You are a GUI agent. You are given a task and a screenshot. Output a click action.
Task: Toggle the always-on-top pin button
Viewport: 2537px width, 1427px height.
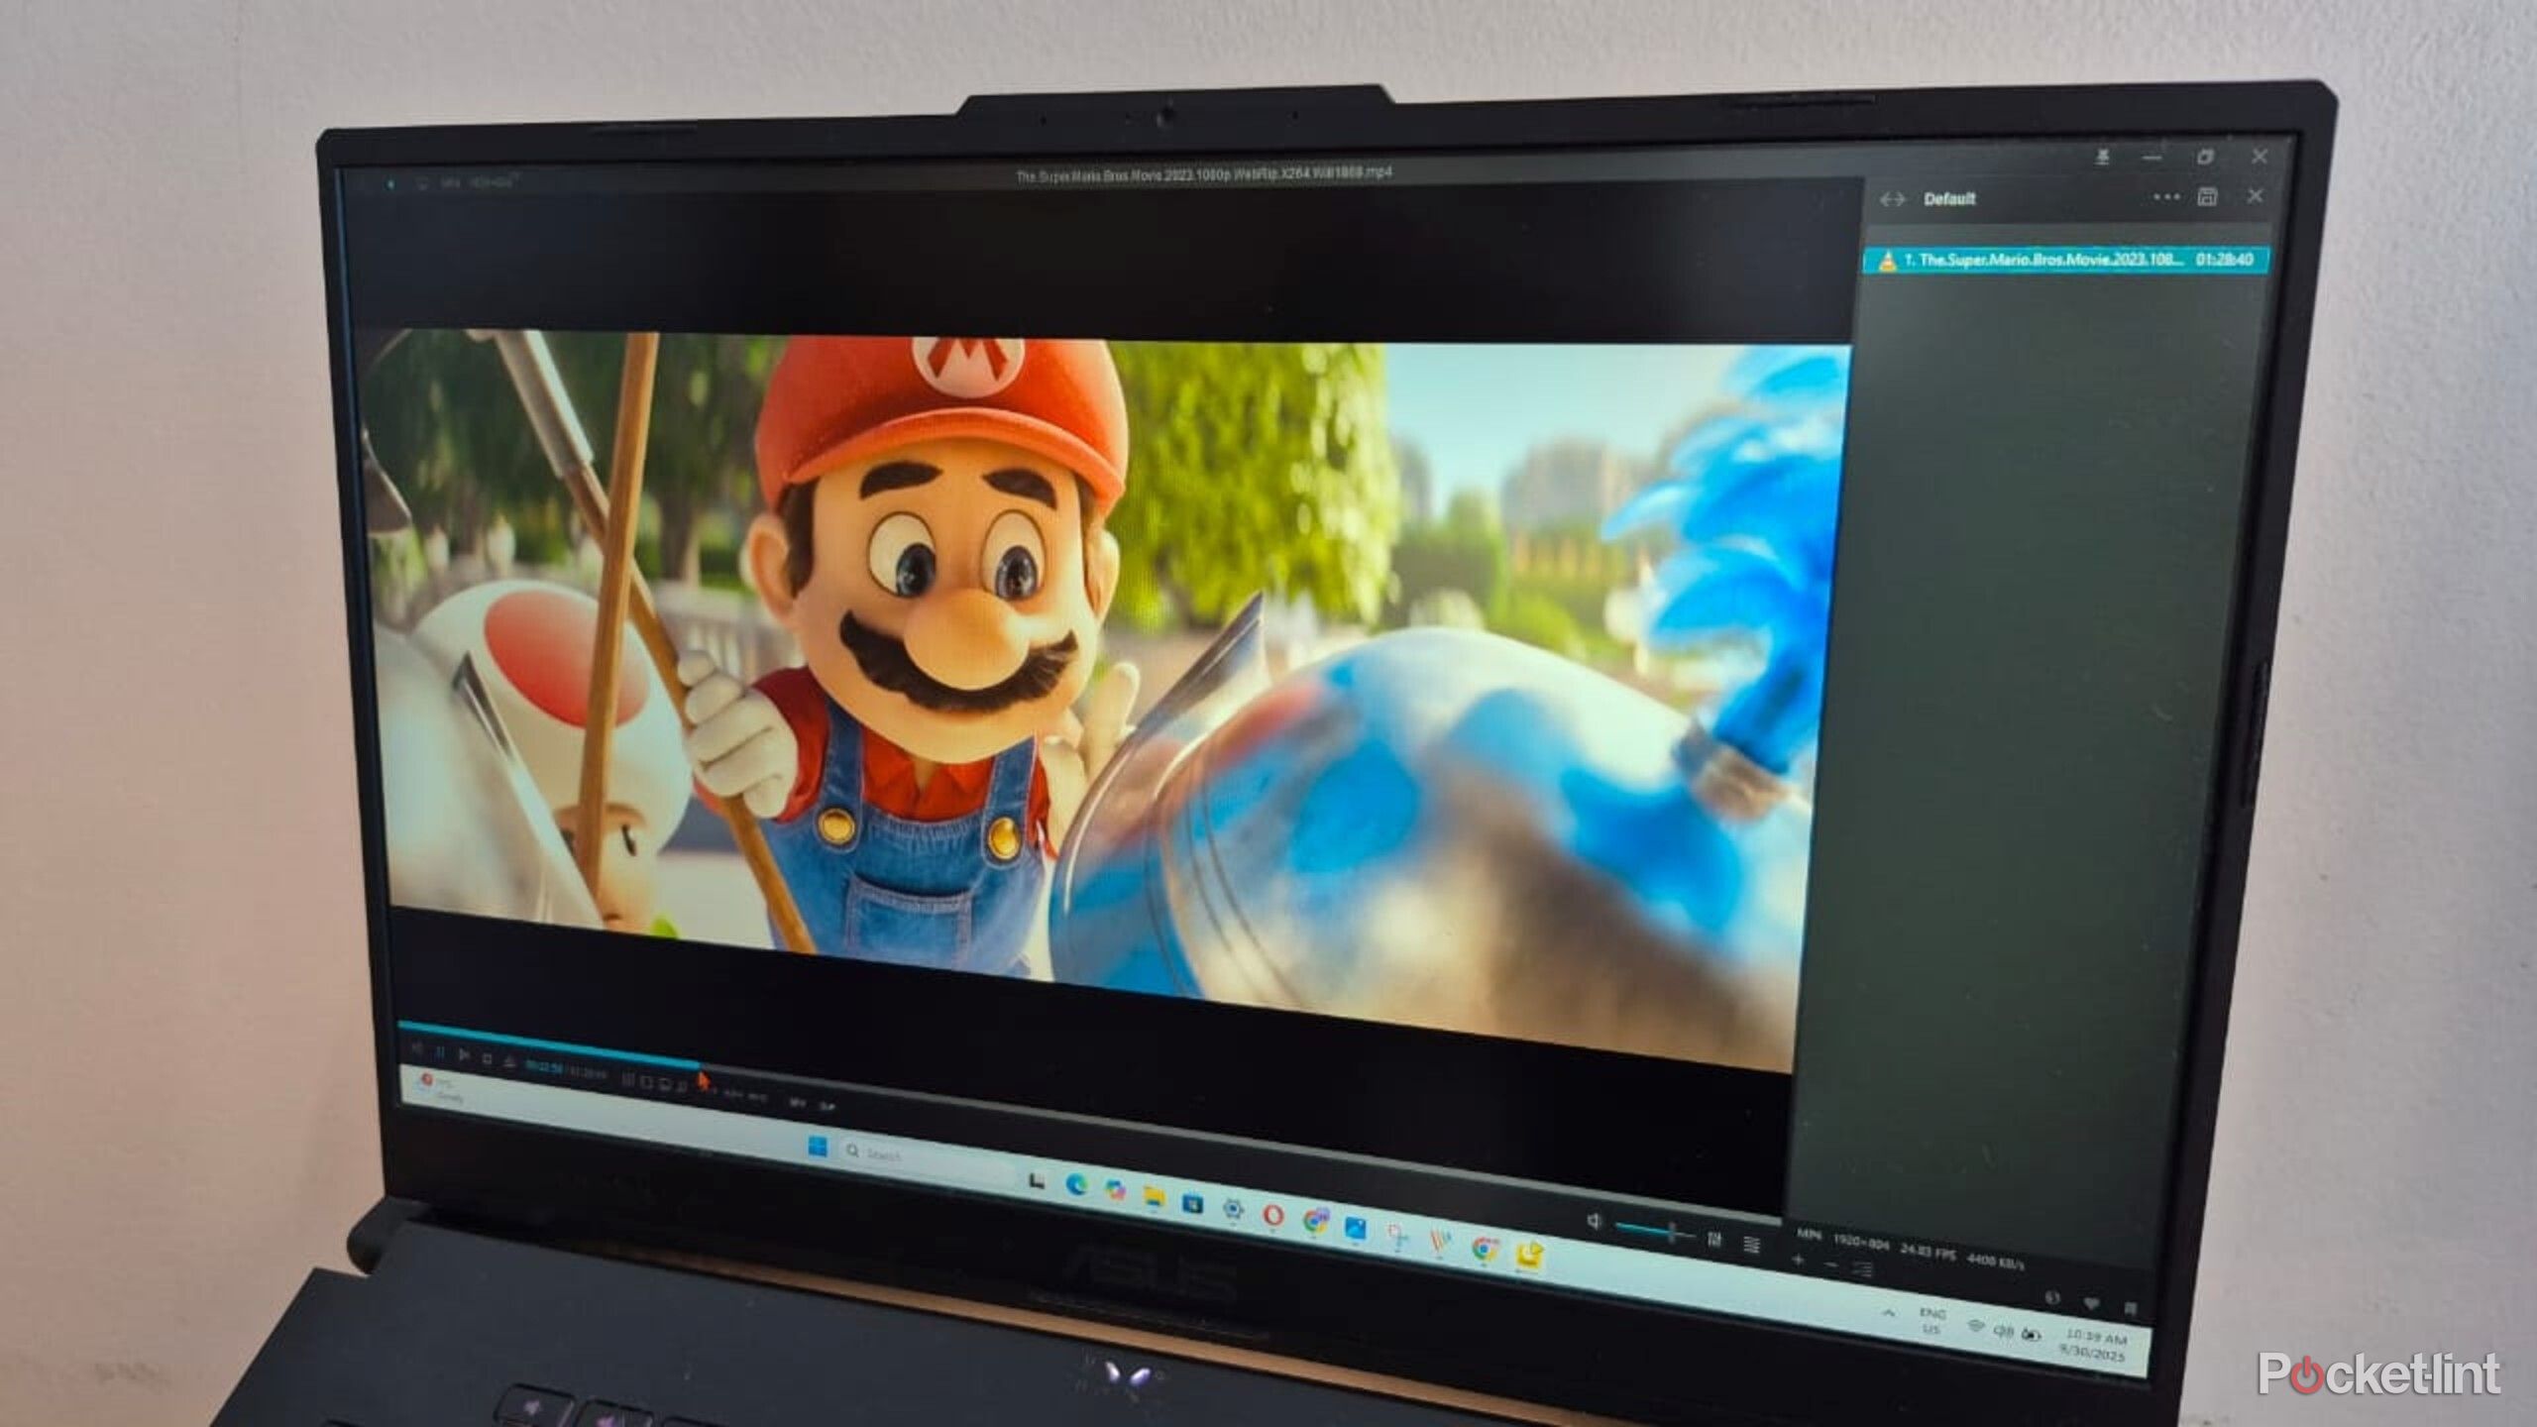pos(2103,158)
